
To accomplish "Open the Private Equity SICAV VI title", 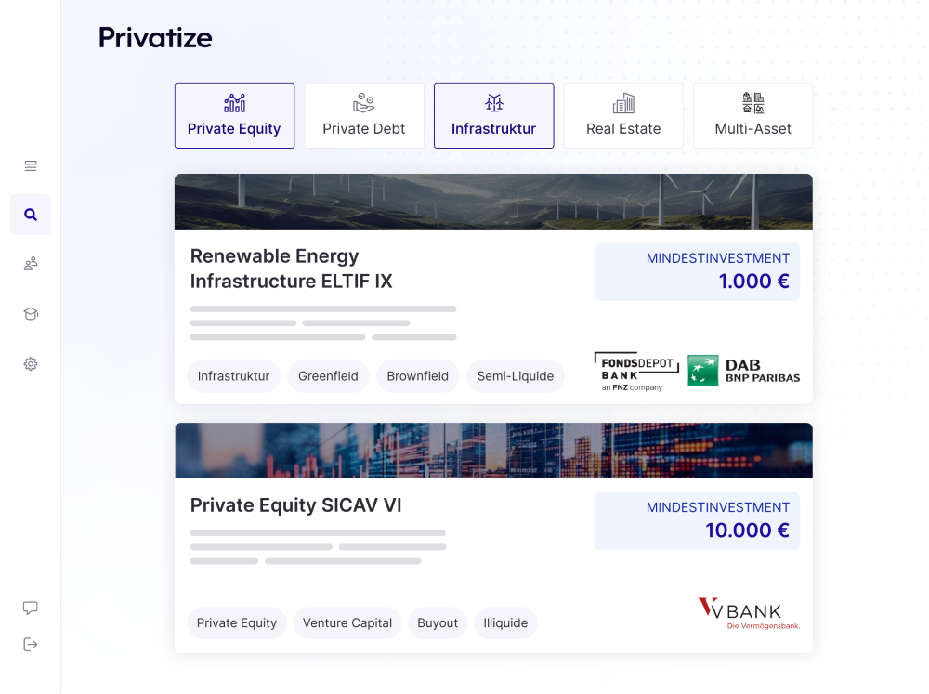I will (x=295, y=505).
